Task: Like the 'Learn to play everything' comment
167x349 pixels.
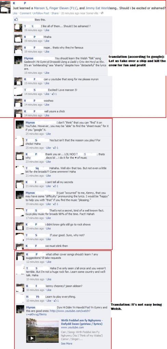Action: (x=48, y=301)
